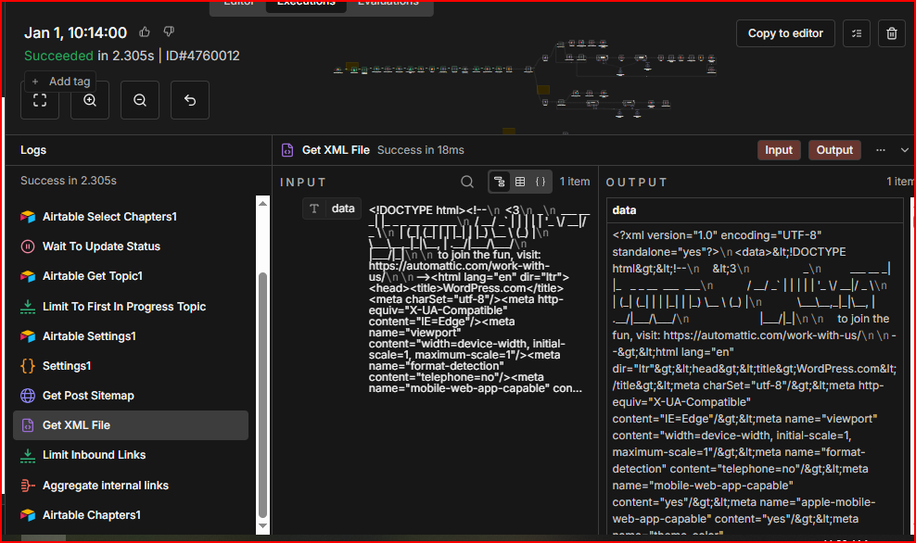Click the Airtable icon beside Airtable Chapters1
Image resolution: width=916 pixels, height=543 pixels.
(28, 515)
